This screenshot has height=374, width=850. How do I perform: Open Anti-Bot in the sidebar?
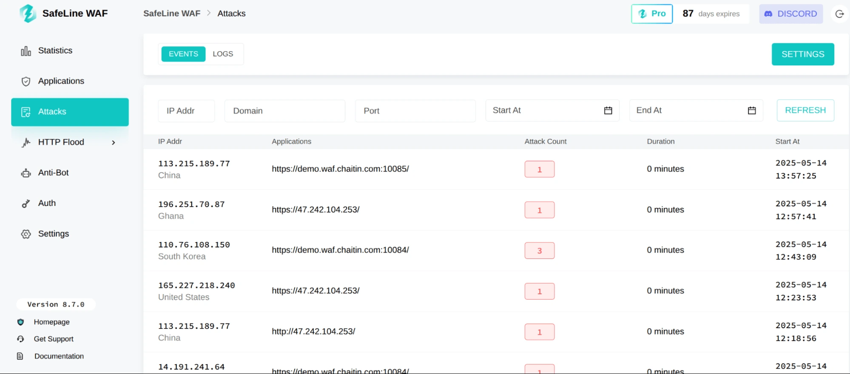[x=70, y=173]
